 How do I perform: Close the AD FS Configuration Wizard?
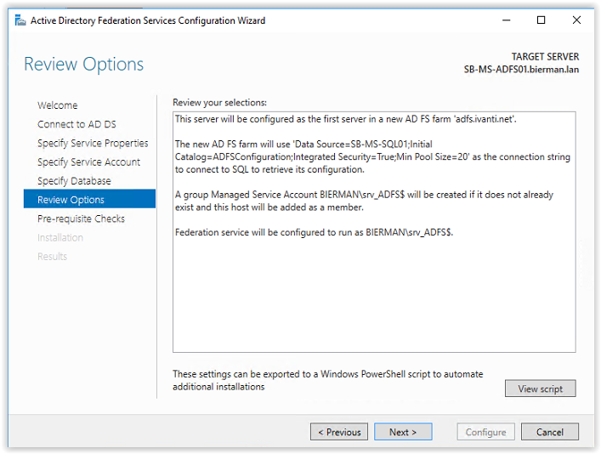click(x=576, y=20)
